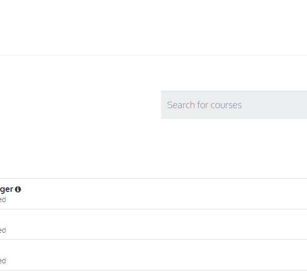Focus the course search box placeholder text
The image size is (307, 271).
pyautogui.click(x=204, y=105)
